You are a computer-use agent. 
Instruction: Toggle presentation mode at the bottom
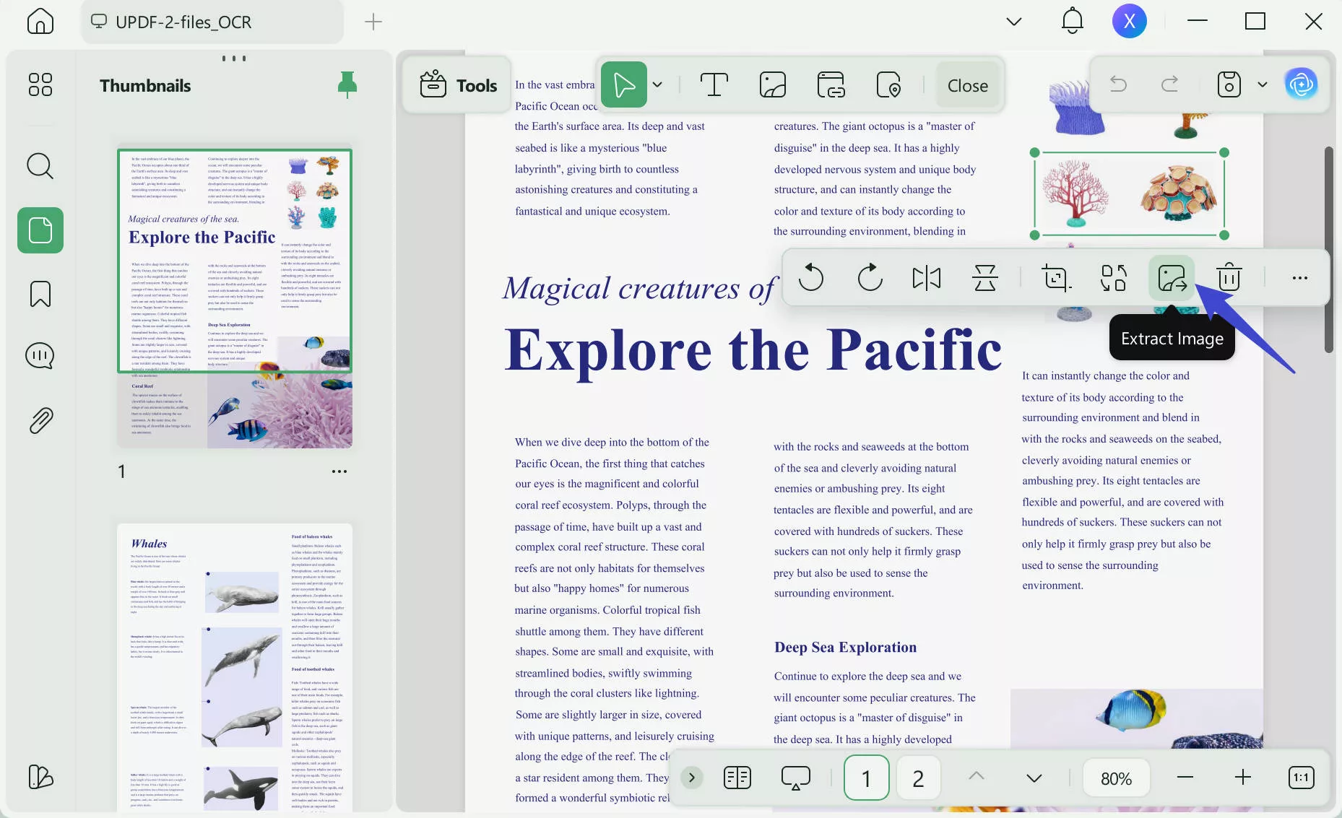(796, 778)
